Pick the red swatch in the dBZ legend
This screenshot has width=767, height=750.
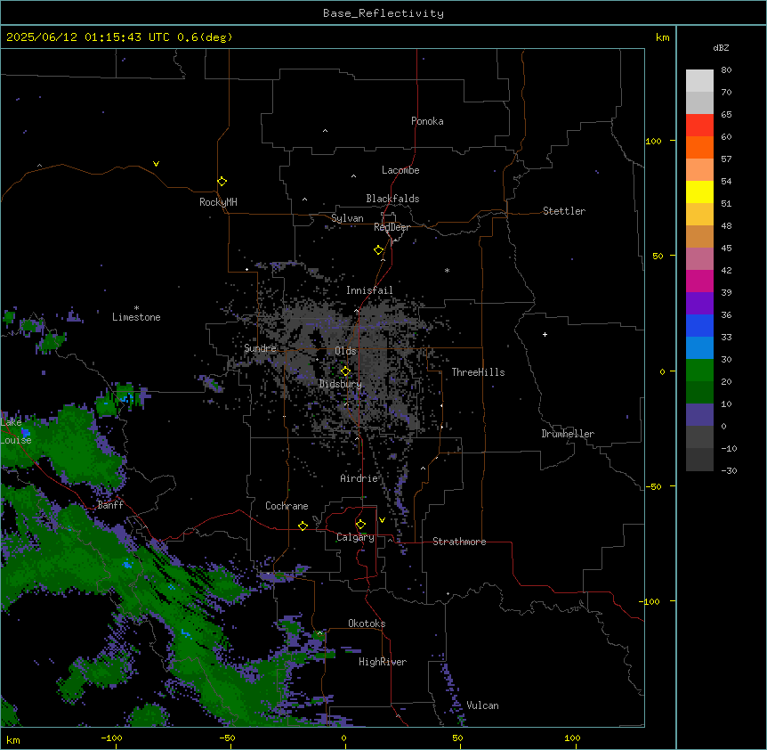point(699,125)
